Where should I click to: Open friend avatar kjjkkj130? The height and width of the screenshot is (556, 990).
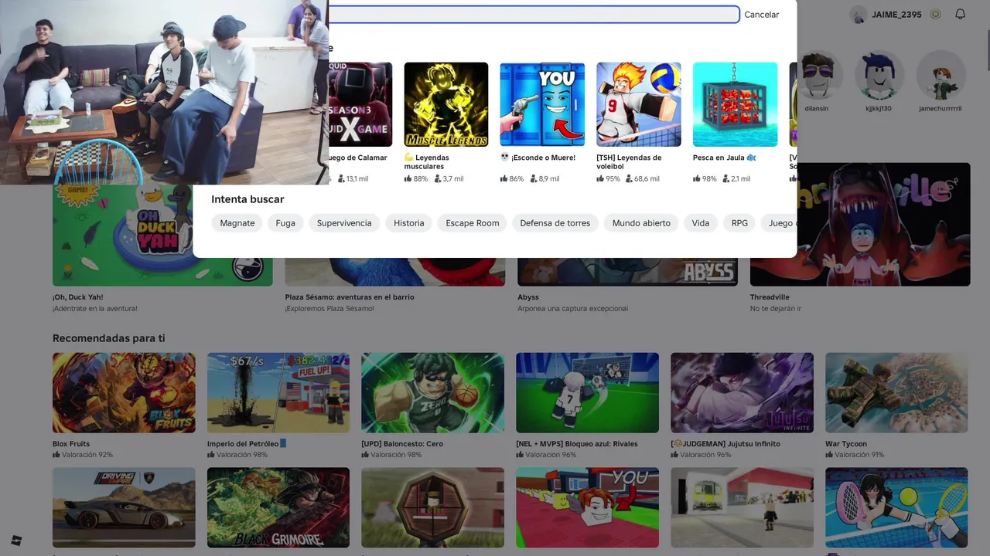point(879,76)
